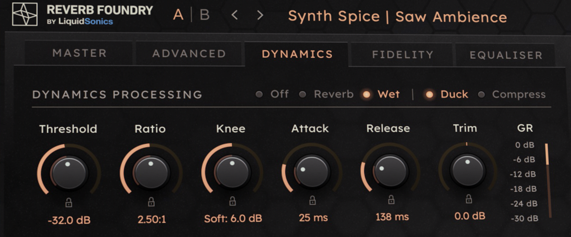Go to next preset with right arrow
This screenshot has width=571, height=237.
pos(260,15)
